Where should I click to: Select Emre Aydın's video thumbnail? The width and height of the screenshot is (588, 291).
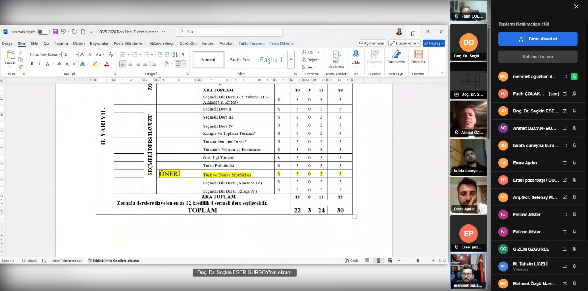click(469, 195)
